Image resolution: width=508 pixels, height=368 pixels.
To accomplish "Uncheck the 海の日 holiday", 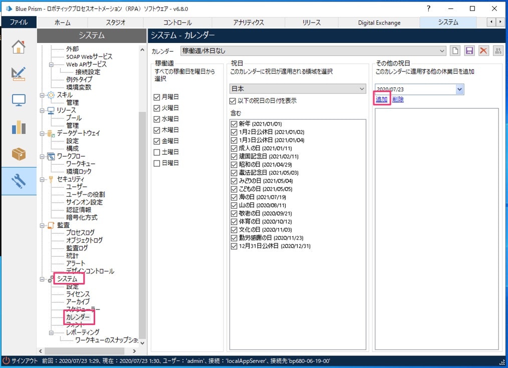I will pyautogui.click(x=234, y=197).
